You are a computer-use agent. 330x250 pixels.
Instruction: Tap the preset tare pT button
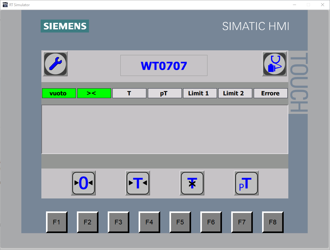coord(246,183)
